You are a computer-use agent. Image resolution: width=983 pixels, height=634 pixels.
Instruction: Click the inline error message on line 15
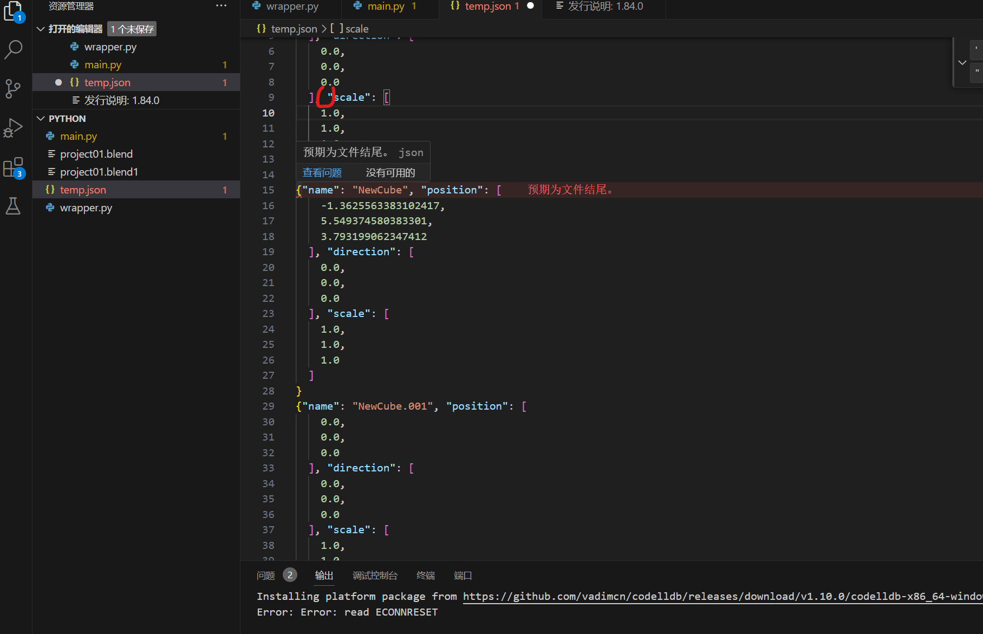[571, 190]
